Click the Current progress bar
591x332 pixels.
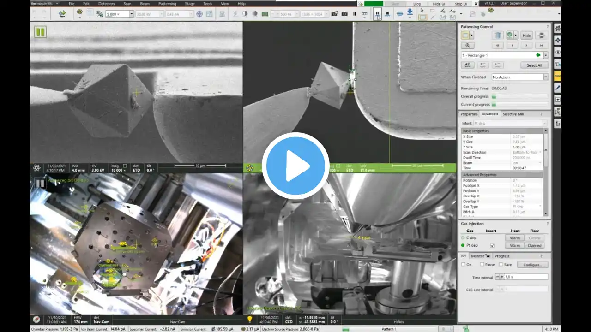519,105
